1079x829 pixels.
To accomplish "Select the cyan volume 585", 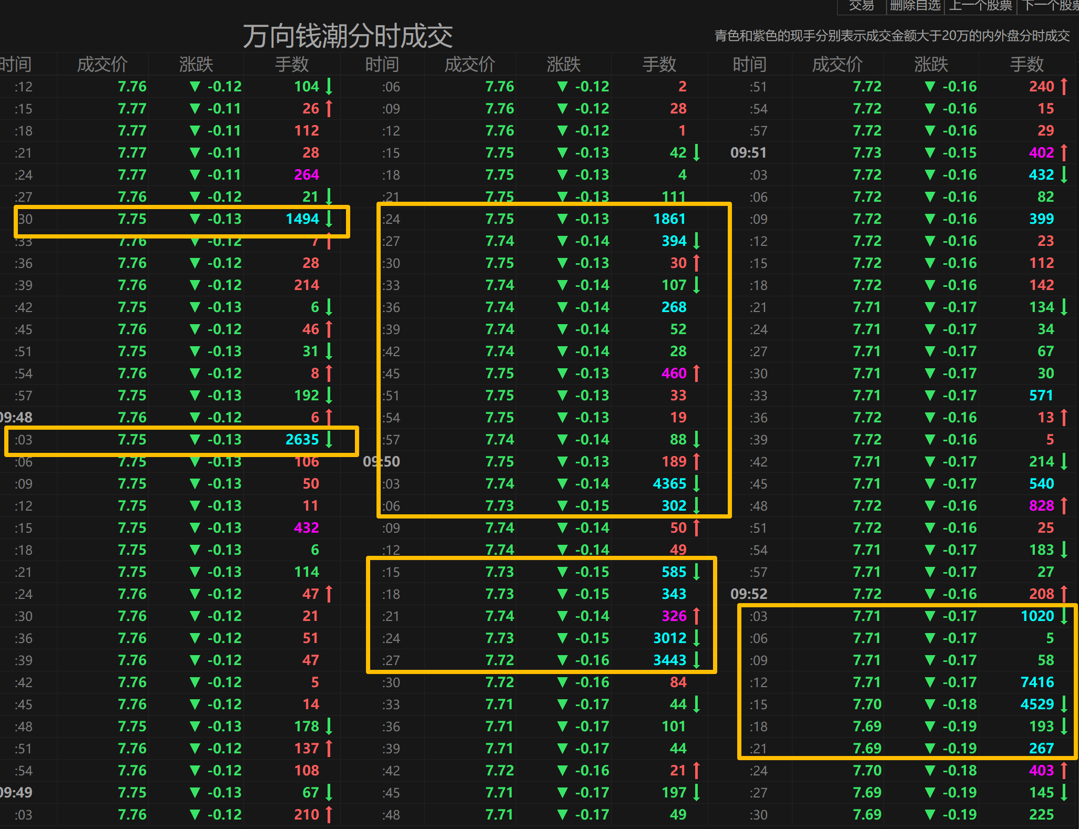I will tap(674, 572).
